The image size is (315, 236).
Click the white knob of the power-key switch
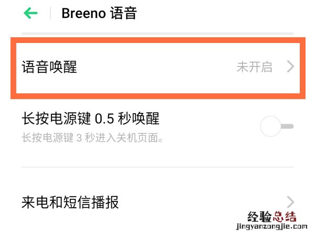click(x=271, y=126)
